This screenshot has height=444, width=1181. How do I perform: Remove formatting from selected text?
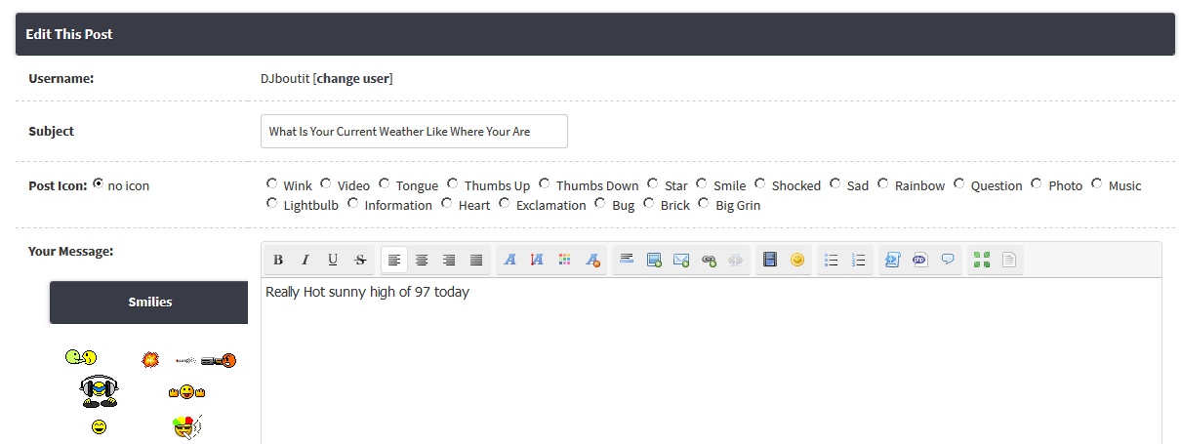[x=591, y=260]
